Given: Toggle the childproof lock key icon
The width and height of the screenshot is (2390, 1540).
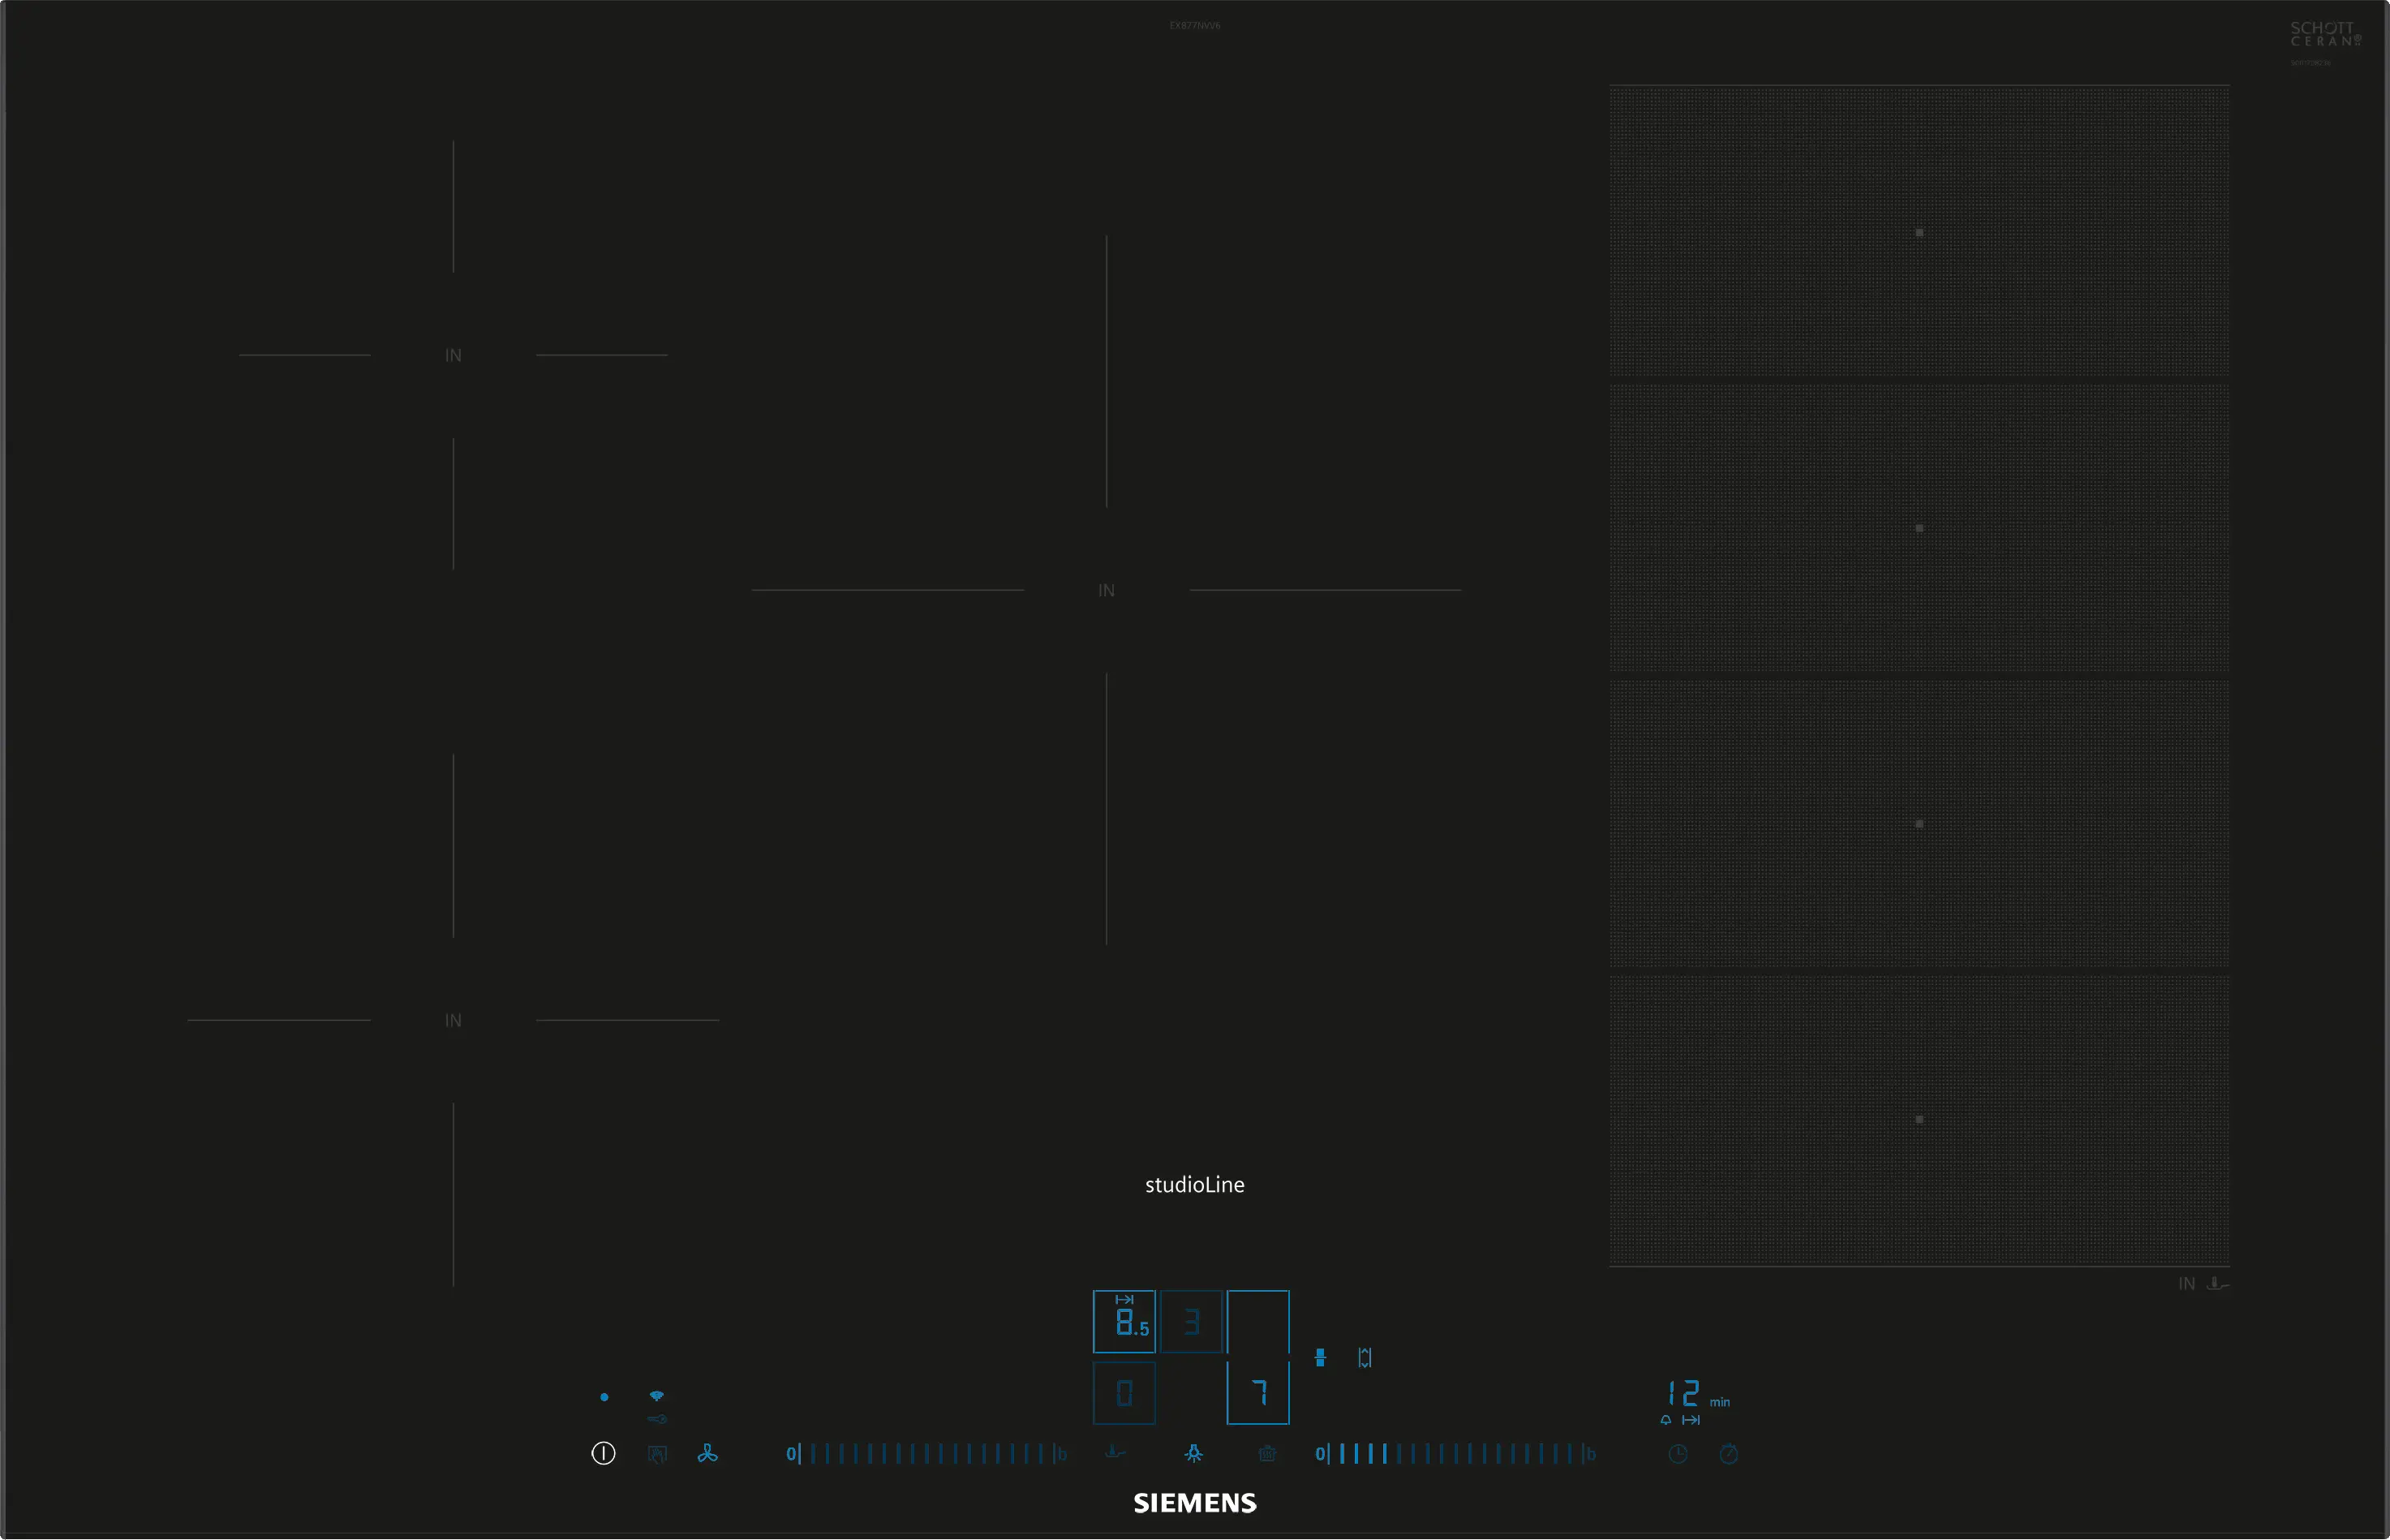Looking at the screenshot, I should coord(657,1419).
